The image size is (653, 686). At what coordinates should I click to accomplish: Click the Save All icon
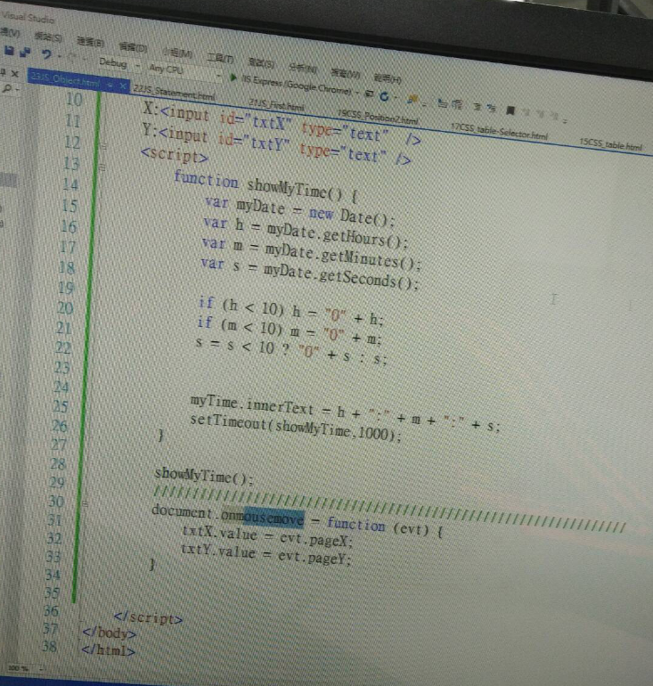pos(26,53)
